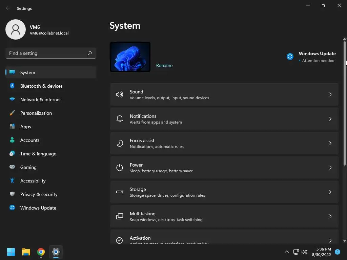This screenshot has width=347, height=260.
Task: Show hidden icons in system tray
Action: click(x=286, y=252)
